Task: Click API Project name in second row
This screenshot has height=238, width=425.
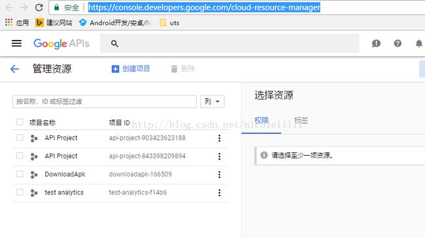Action: coord(61,156)
